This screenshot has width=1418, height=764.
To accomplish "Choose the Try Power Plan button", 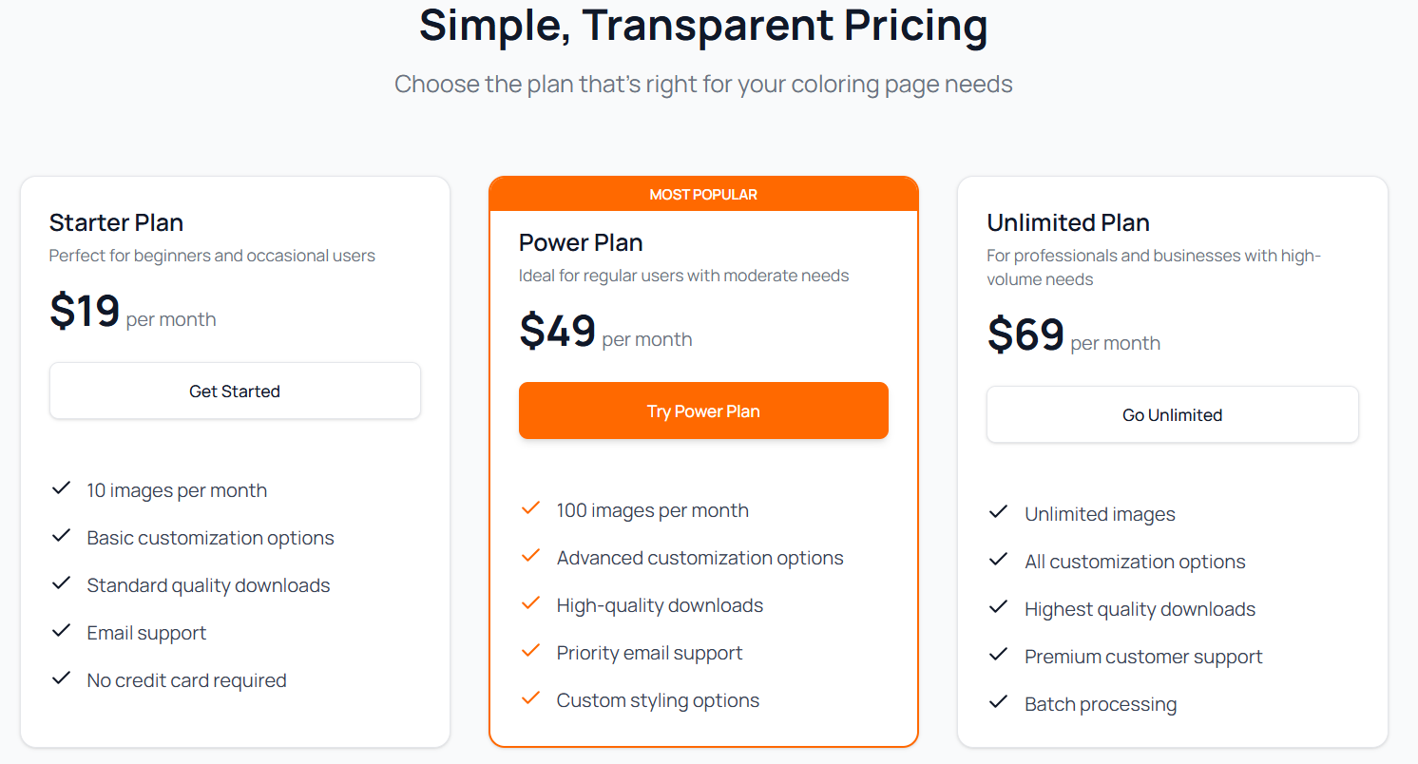I will click(x=703, y=411).
